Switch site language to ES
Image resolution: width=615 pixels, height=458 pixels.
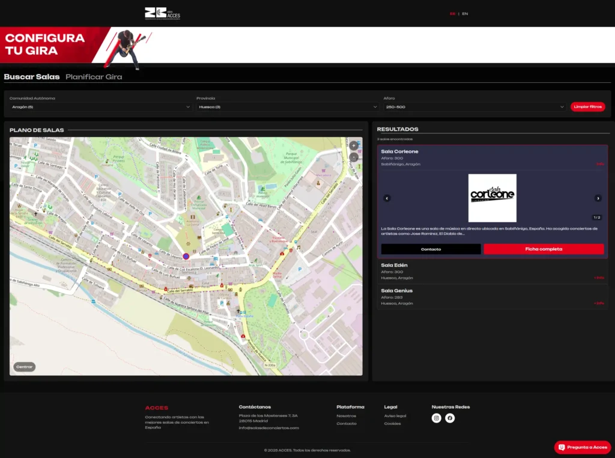(x=452, y=14)
